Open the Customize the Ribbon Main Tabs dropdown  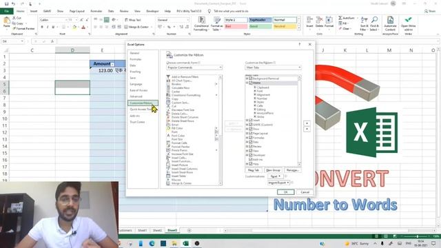click(x=273, y=68)
